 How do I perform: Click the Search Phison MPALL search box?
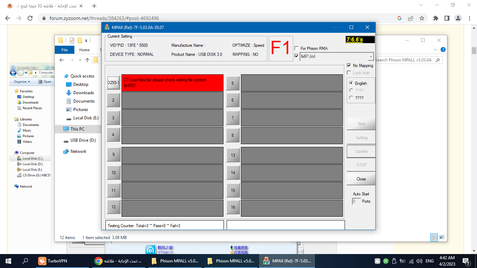pos(409,60)
